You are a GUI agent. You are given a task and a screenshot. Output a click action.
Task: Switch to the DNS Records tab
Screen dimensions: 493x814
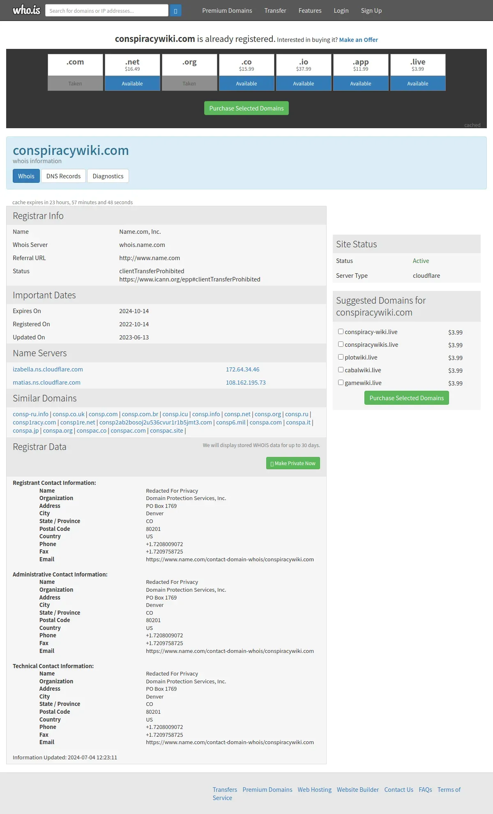tap(64, 176)
